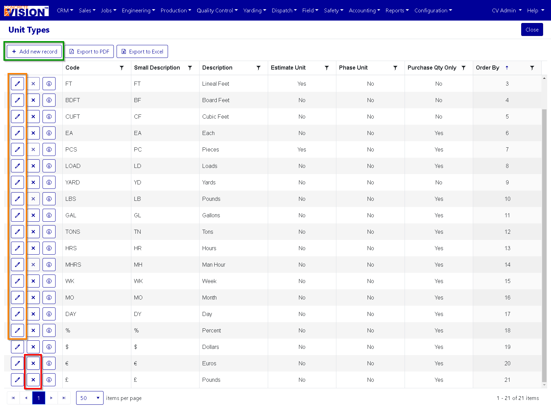551x414 pixels.
Task: Open the items per page dropdown
Action: click(x=90, y=398)
